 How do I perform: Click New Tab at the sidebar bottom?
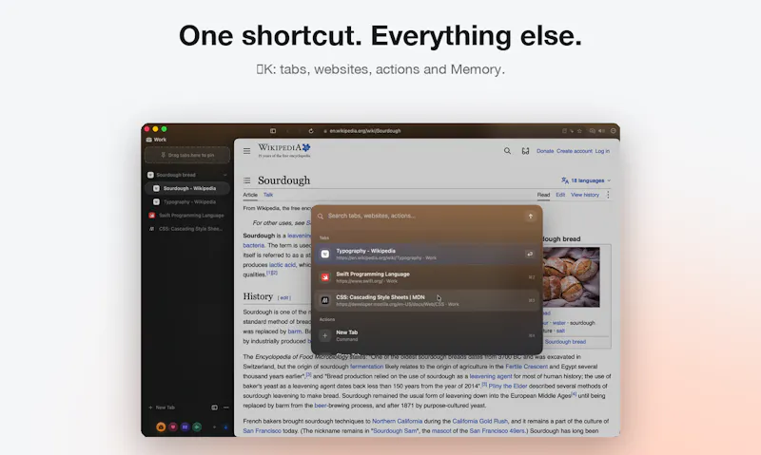(x=162, y=408)
